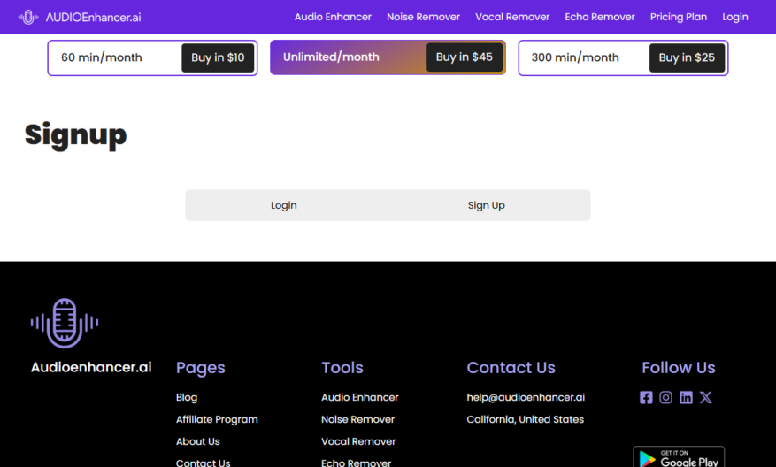Click the AUDIOEnhancer.ai header brand text
Viewport: 776px width, 467px height.
[93, 18]
